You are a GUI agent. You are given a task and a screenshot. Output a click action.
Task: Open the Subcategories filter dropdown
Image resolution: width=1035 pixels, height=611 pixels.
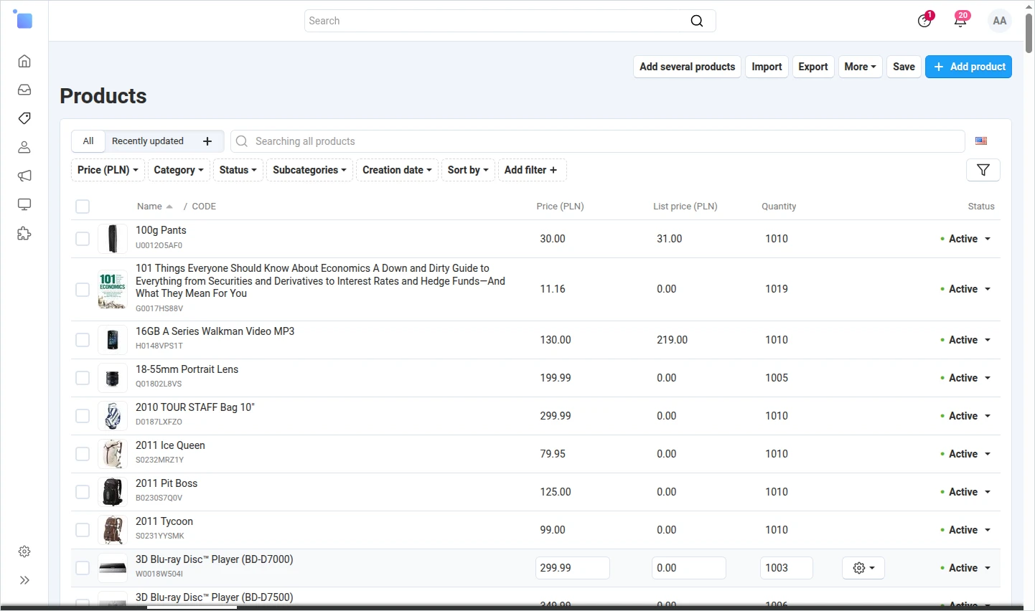309,170
